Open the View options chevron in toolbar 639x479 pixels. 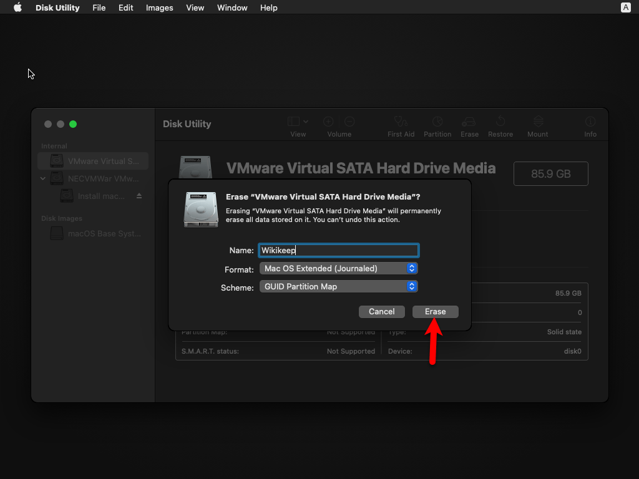[x=306, y=122]
